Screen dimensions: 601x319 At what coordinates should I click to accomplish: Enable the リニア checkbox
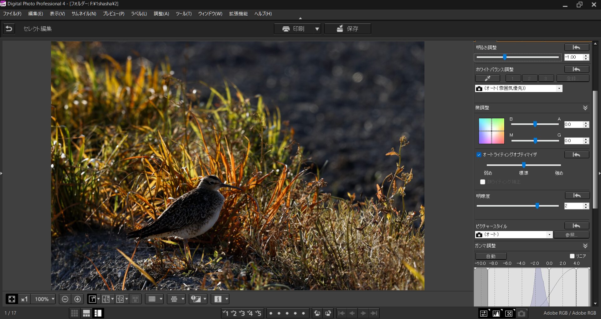(572, 256)
